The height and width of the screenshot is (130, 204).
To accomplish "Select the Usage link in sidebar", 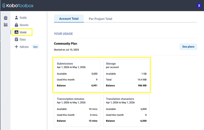I will pos(23,32).
